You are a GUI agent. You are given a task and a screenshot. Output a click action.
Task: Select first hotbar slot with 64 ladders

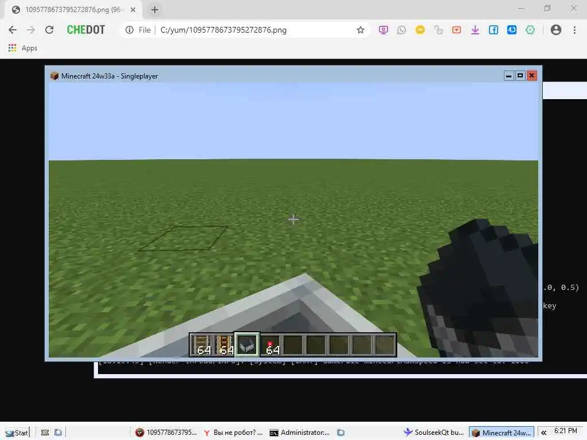pyautogui.click(x=202, y=344)
